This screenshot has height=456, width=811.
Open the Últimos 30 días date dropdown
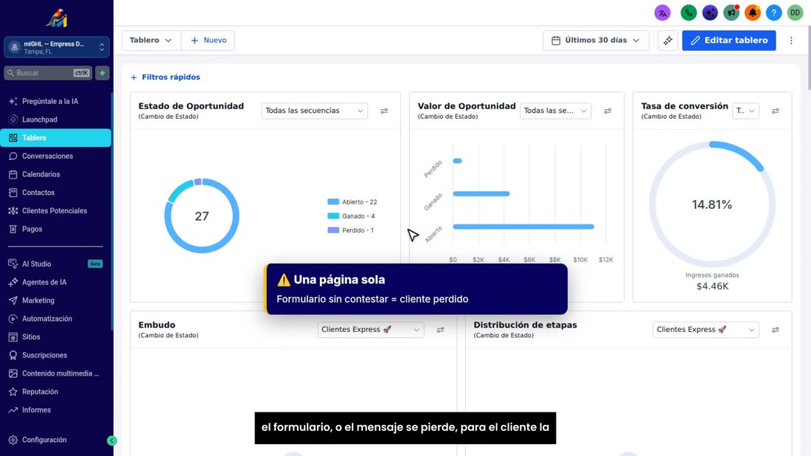[596, 41]
